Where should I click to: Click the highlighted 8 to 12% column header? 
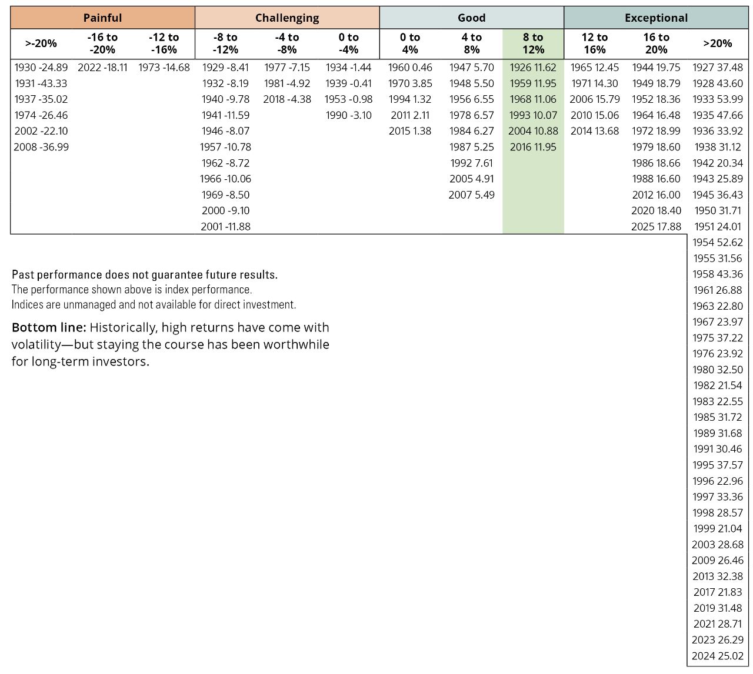(x=533, y=43)
